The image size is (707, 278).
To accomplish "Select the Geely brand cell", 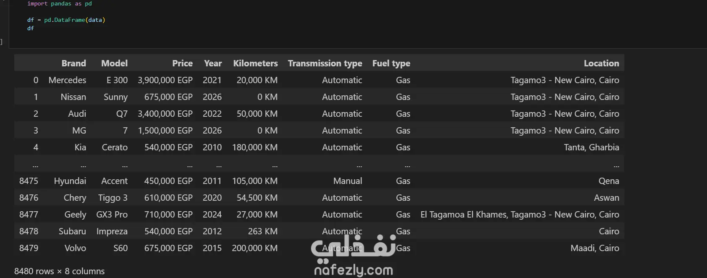I will tap(75, 215).
